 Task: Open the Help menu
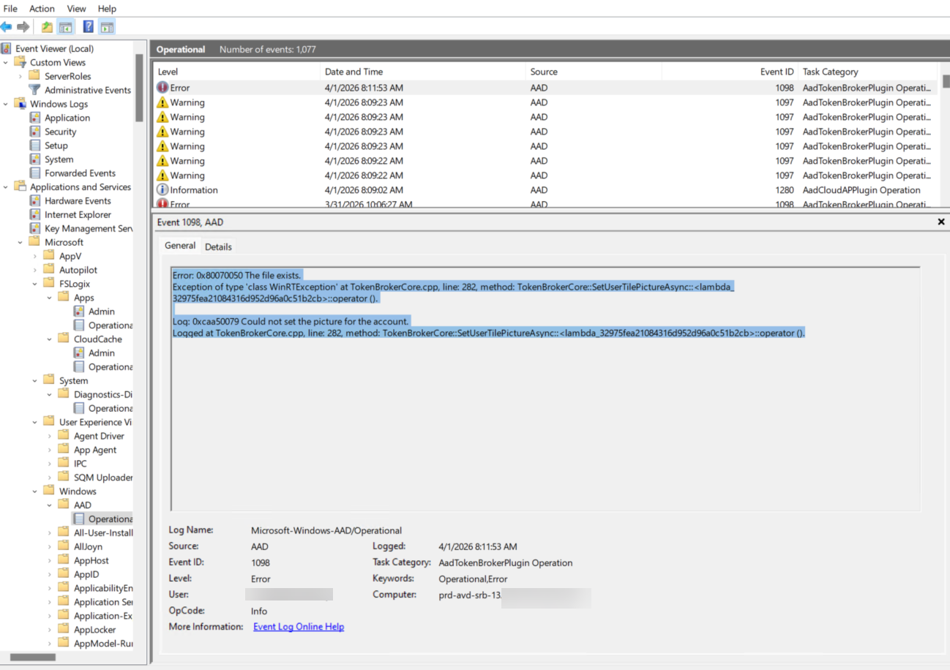click(107, 9)
